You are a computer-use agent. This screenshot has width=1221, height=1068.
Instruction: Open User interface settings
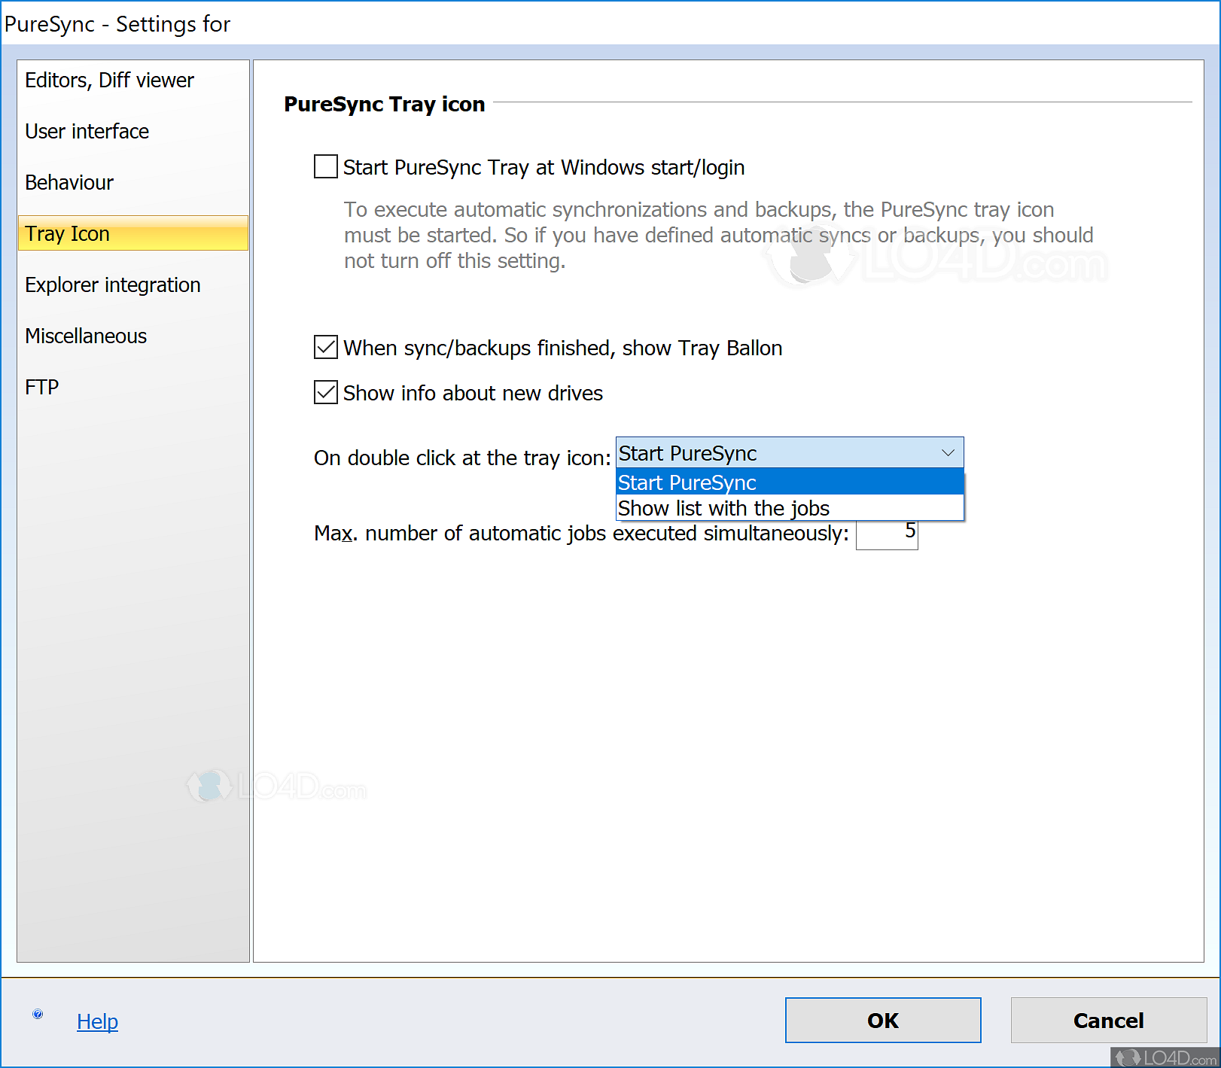click(x=87, y=131)
